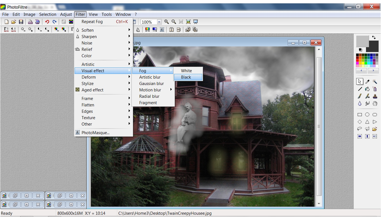Choose the Selection arrow tool

coord(360,81)
